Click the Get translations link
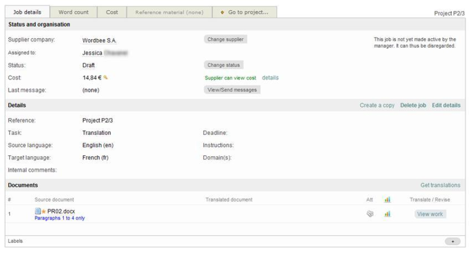Viewport: 470px width, 253px height. [x=440, y=185]
